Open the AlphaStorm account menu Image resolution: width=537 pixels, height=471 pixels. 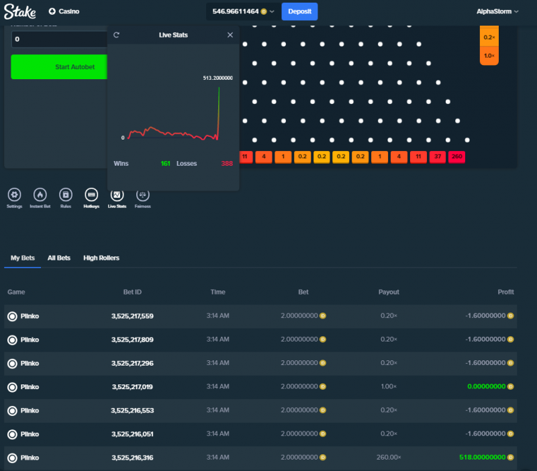pyautogui.click(x=497, y=11)
